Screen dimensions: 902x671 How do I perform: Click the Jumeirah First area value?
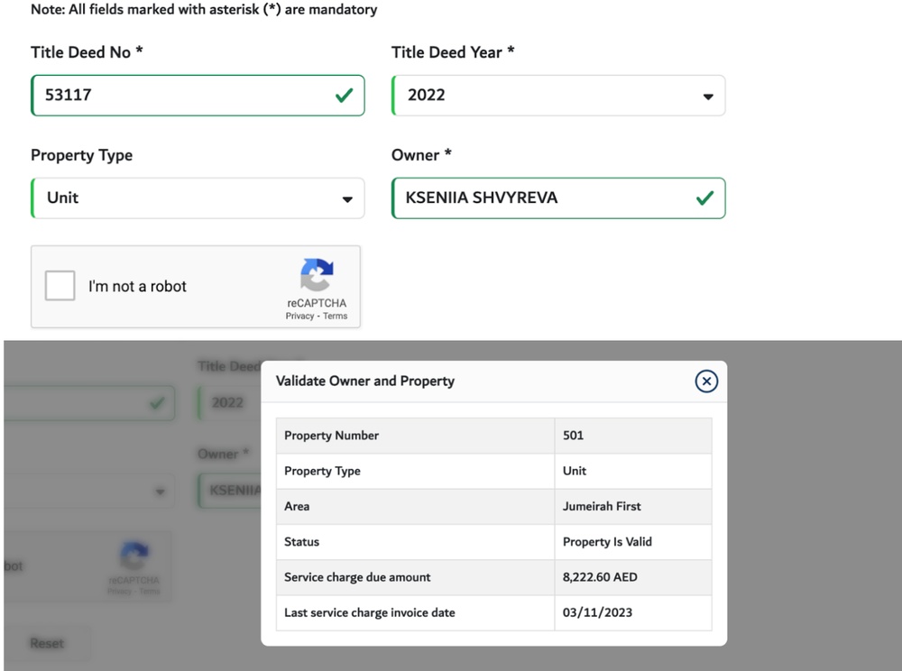click(x=602, y=507)
